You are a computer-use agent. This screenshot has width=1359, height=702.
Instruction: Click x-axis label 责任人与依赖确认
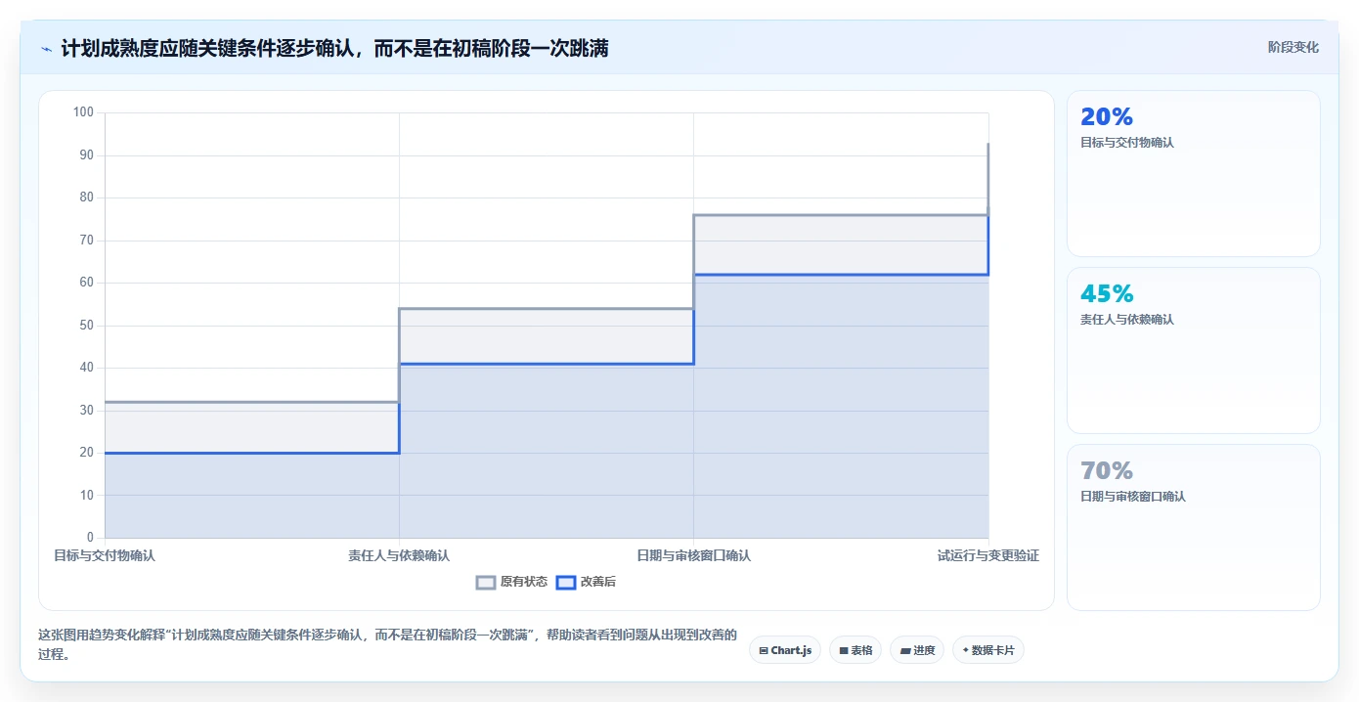(399, 555)
